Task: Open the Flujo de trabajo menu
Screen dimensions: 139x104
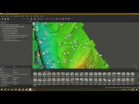Action: [16, 16]
